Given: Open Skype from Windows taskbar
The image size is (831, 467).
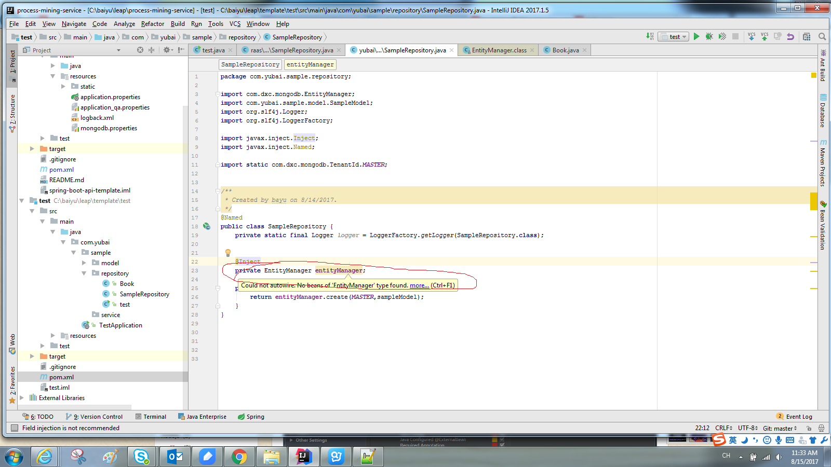Looking at the screenshot, I should point(142,457).
